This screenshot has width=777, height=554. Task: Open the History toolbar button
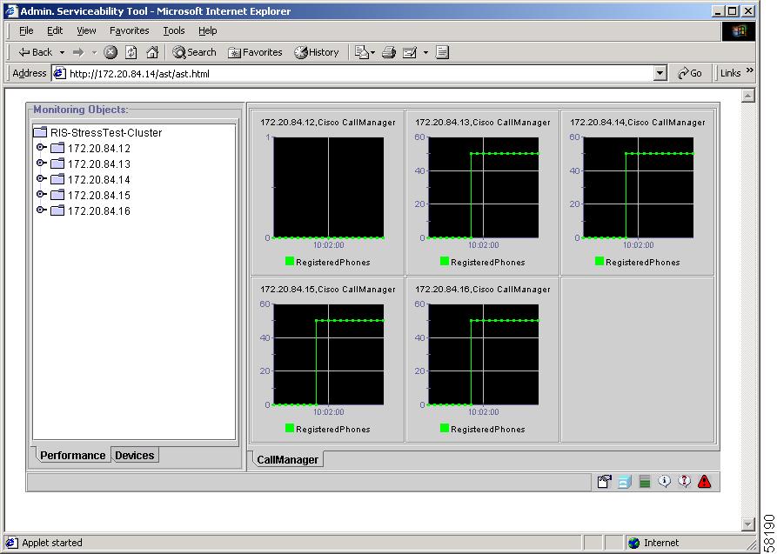317,52
